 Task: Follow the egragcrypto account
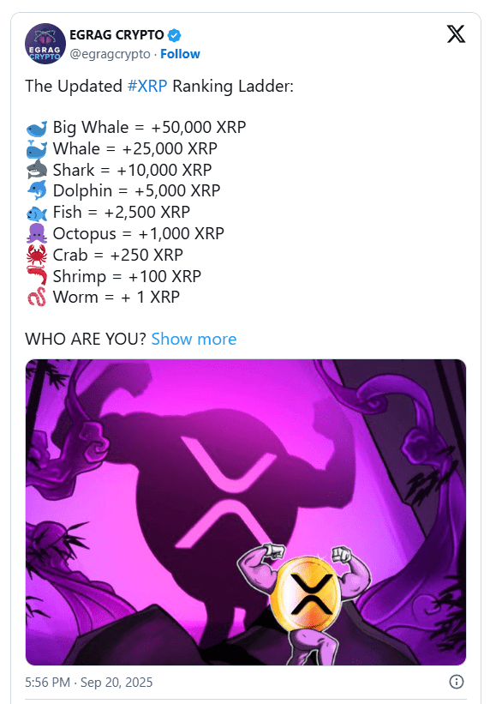[180, 54]
